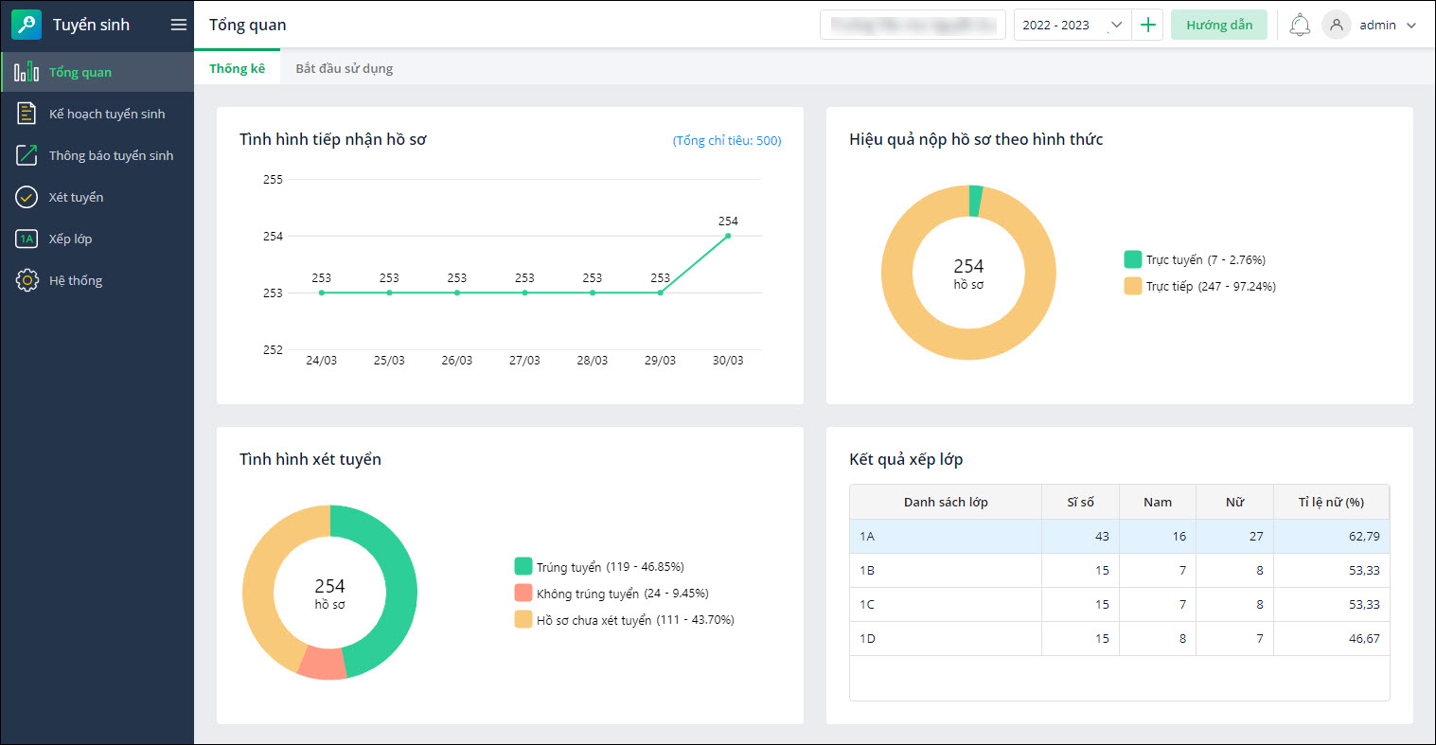Open notifications bell icon
This screenshot has width=1436, height=745.
coord(1300,26)
